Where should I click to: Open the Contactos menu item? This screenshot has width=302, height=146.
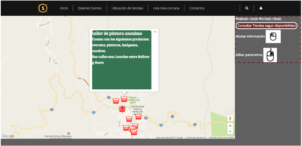(x=197, y=8)
